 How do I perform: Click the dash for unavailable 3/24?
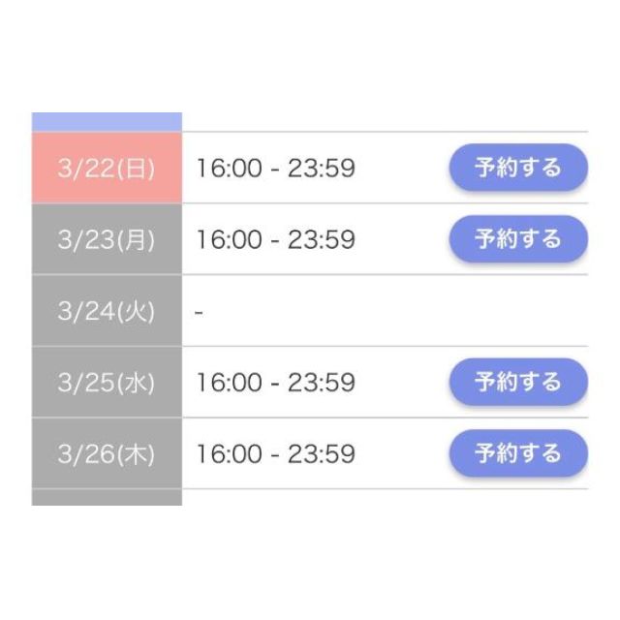pyautogui.click(x=199, y=312)
